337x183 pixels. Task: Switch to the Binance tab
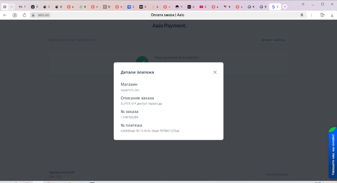point(155,7)
